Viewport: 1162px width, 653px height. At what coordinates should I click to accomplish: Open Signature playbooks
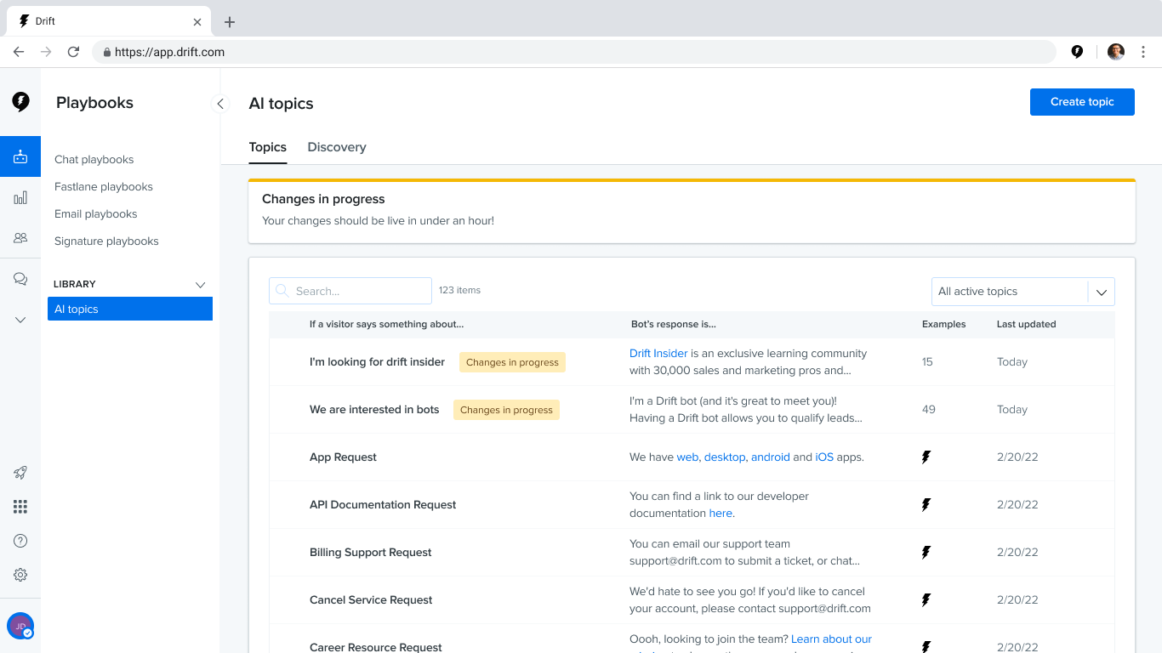click(x=106, y=241)
